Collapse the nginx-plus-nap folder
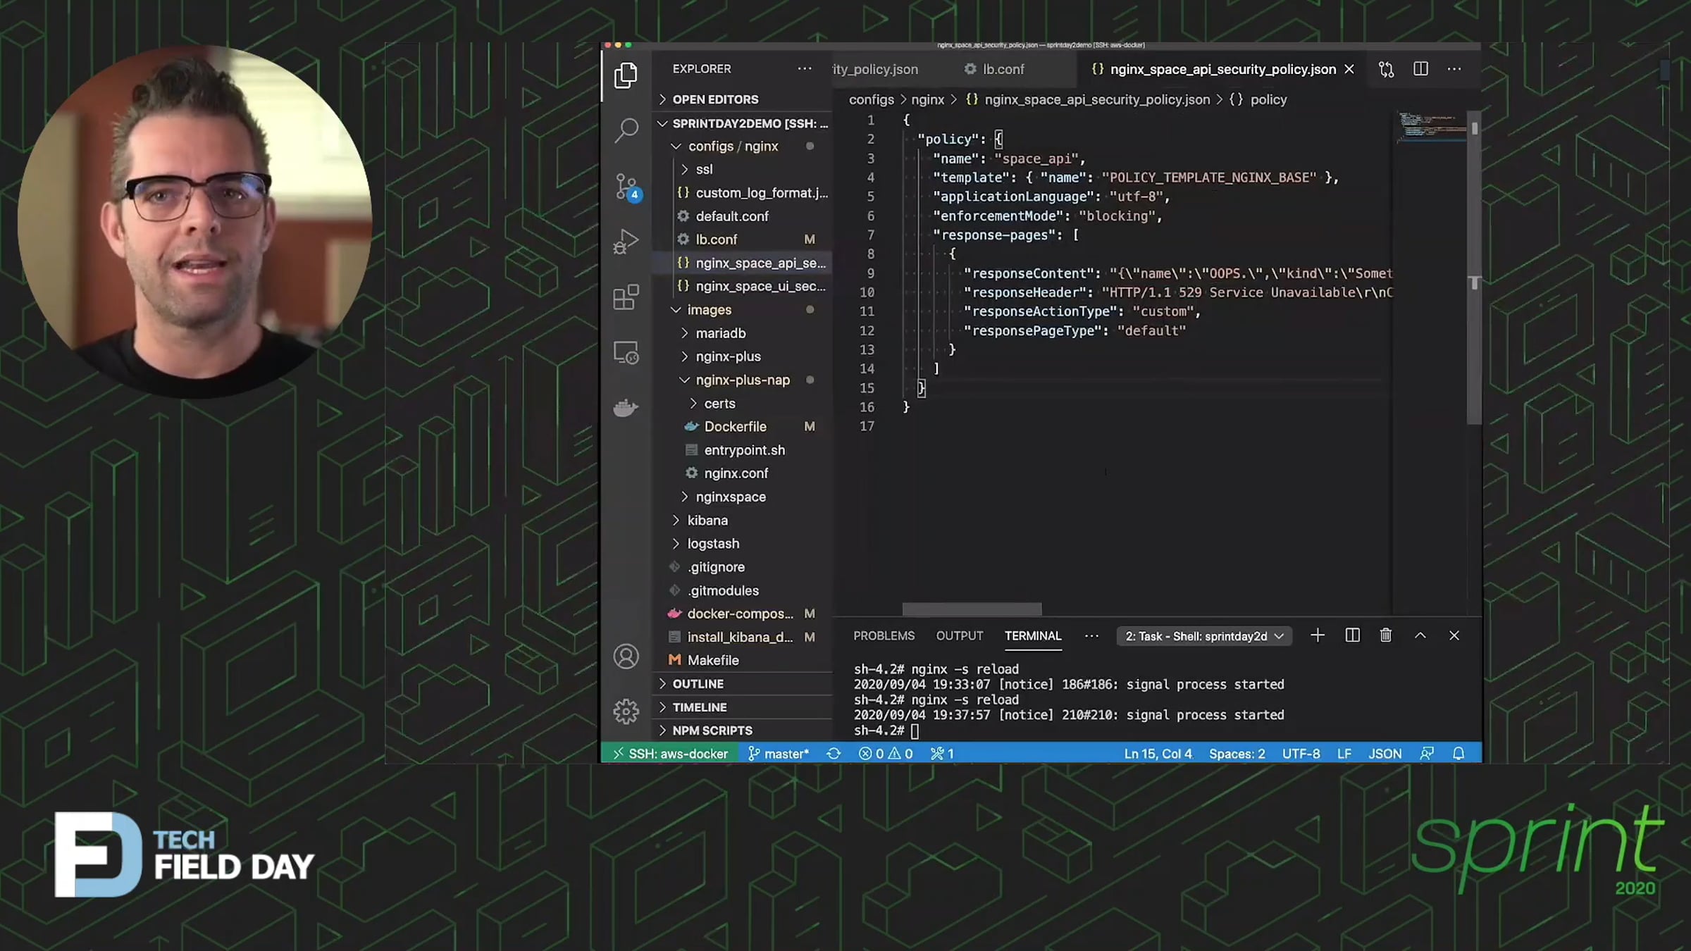The height and width of the screenshot is (951, 1691). coord(743,380)
